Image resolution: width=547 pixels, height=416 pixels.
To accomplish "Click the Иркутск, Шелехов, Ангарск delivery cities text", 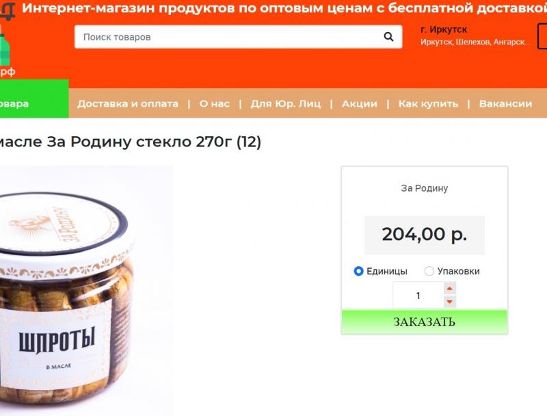I will [x=475, y=42].
